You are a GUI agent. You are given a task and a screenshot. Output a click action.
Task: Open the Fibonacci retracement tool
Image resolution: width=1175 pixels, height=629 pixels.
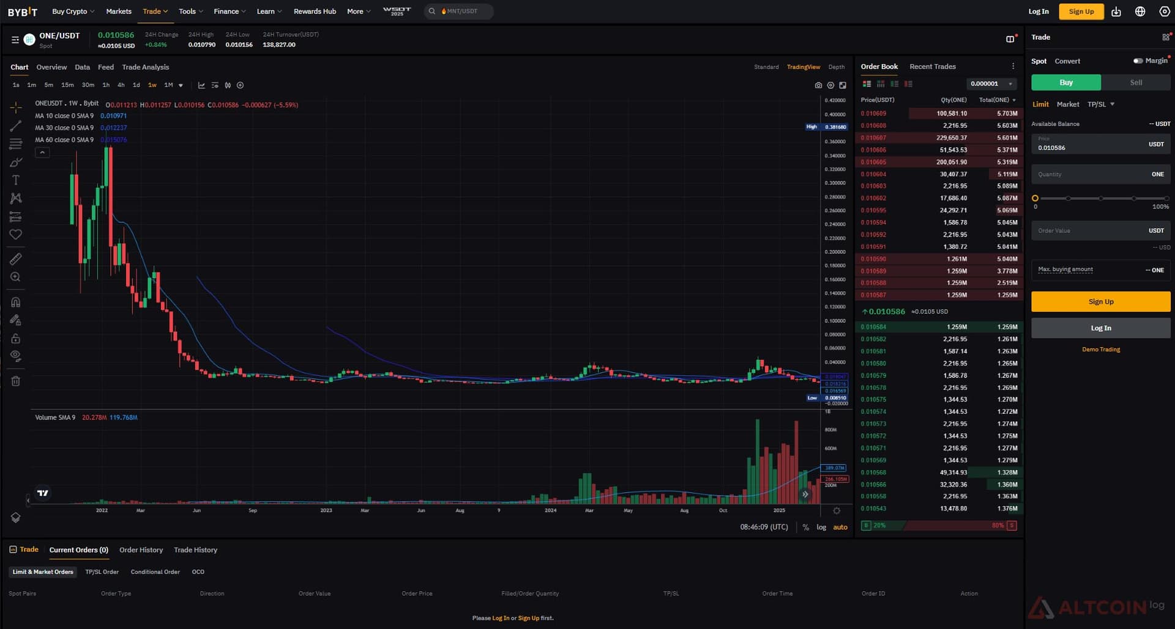pos(16,144)
